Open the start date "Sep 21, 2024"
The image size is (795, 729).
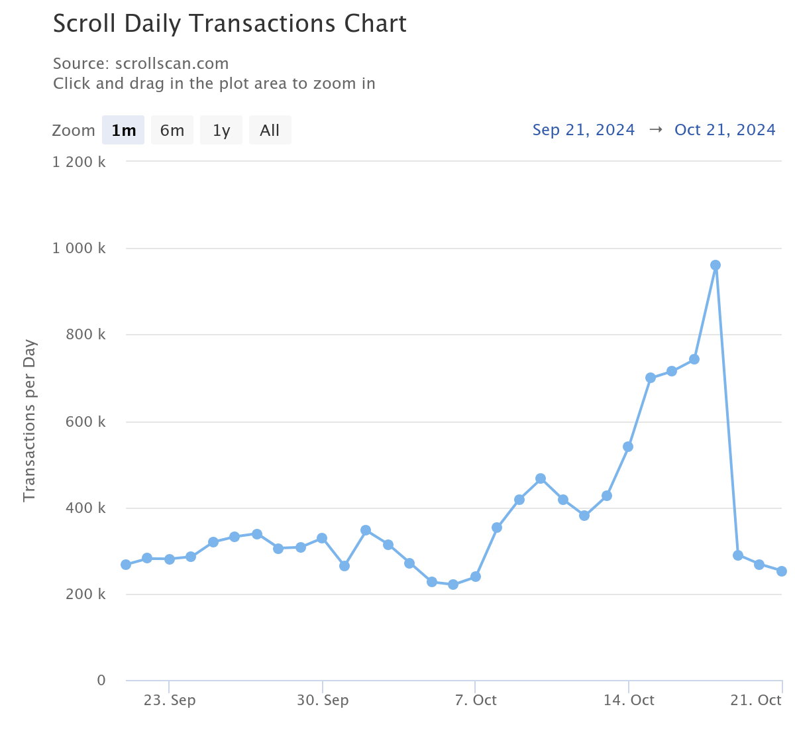[583, 129]
